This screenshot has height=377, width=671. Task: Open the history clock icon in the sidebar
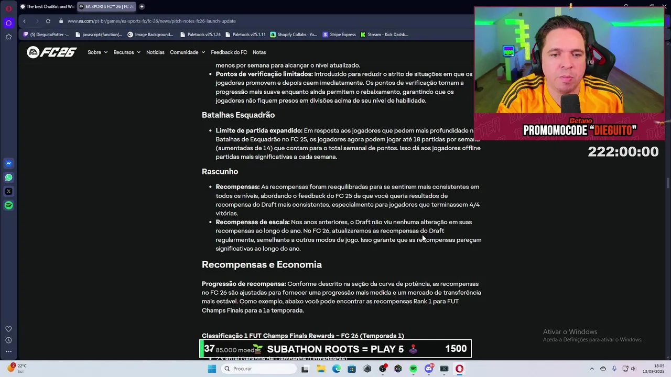click(8, 340)
